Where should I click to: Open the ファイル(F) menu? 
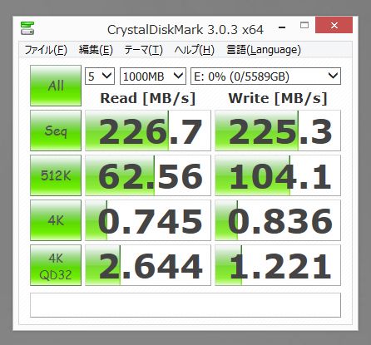click(x=46, y=50)
